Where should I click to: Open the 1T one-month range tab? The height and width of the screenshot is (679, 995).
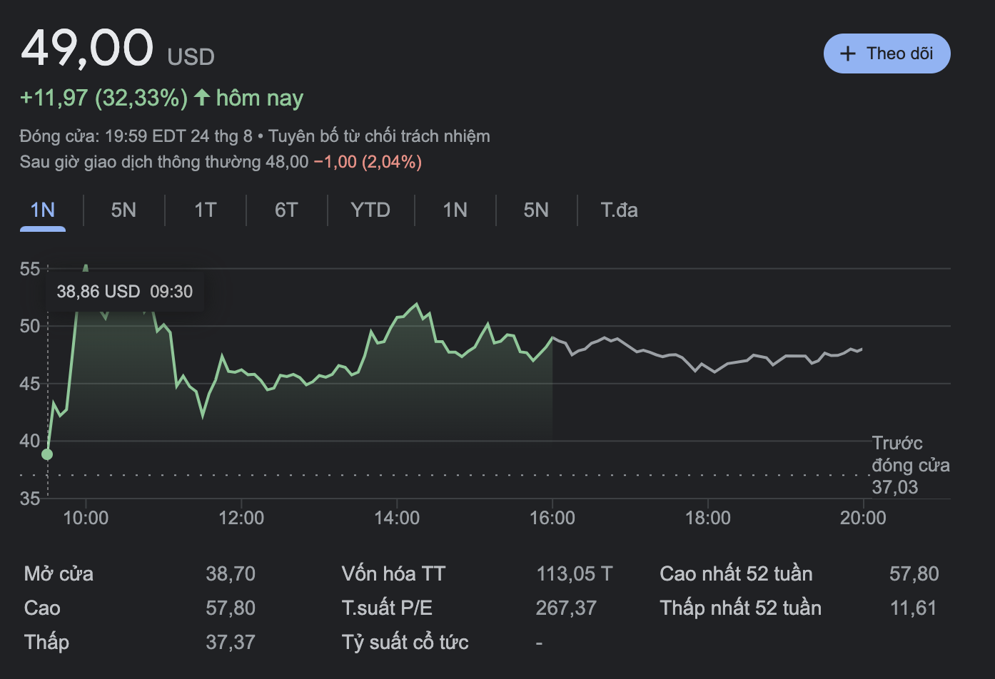(x=205, y=210)
